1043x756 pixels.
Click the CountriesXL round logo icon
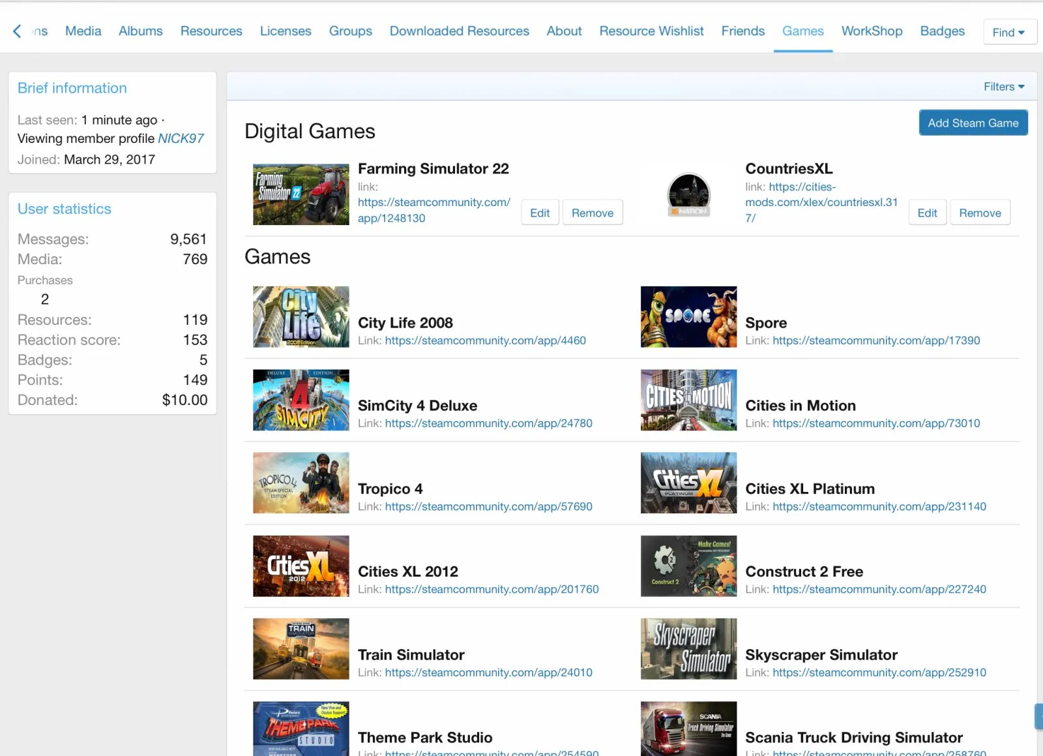(x=688, y=194)
